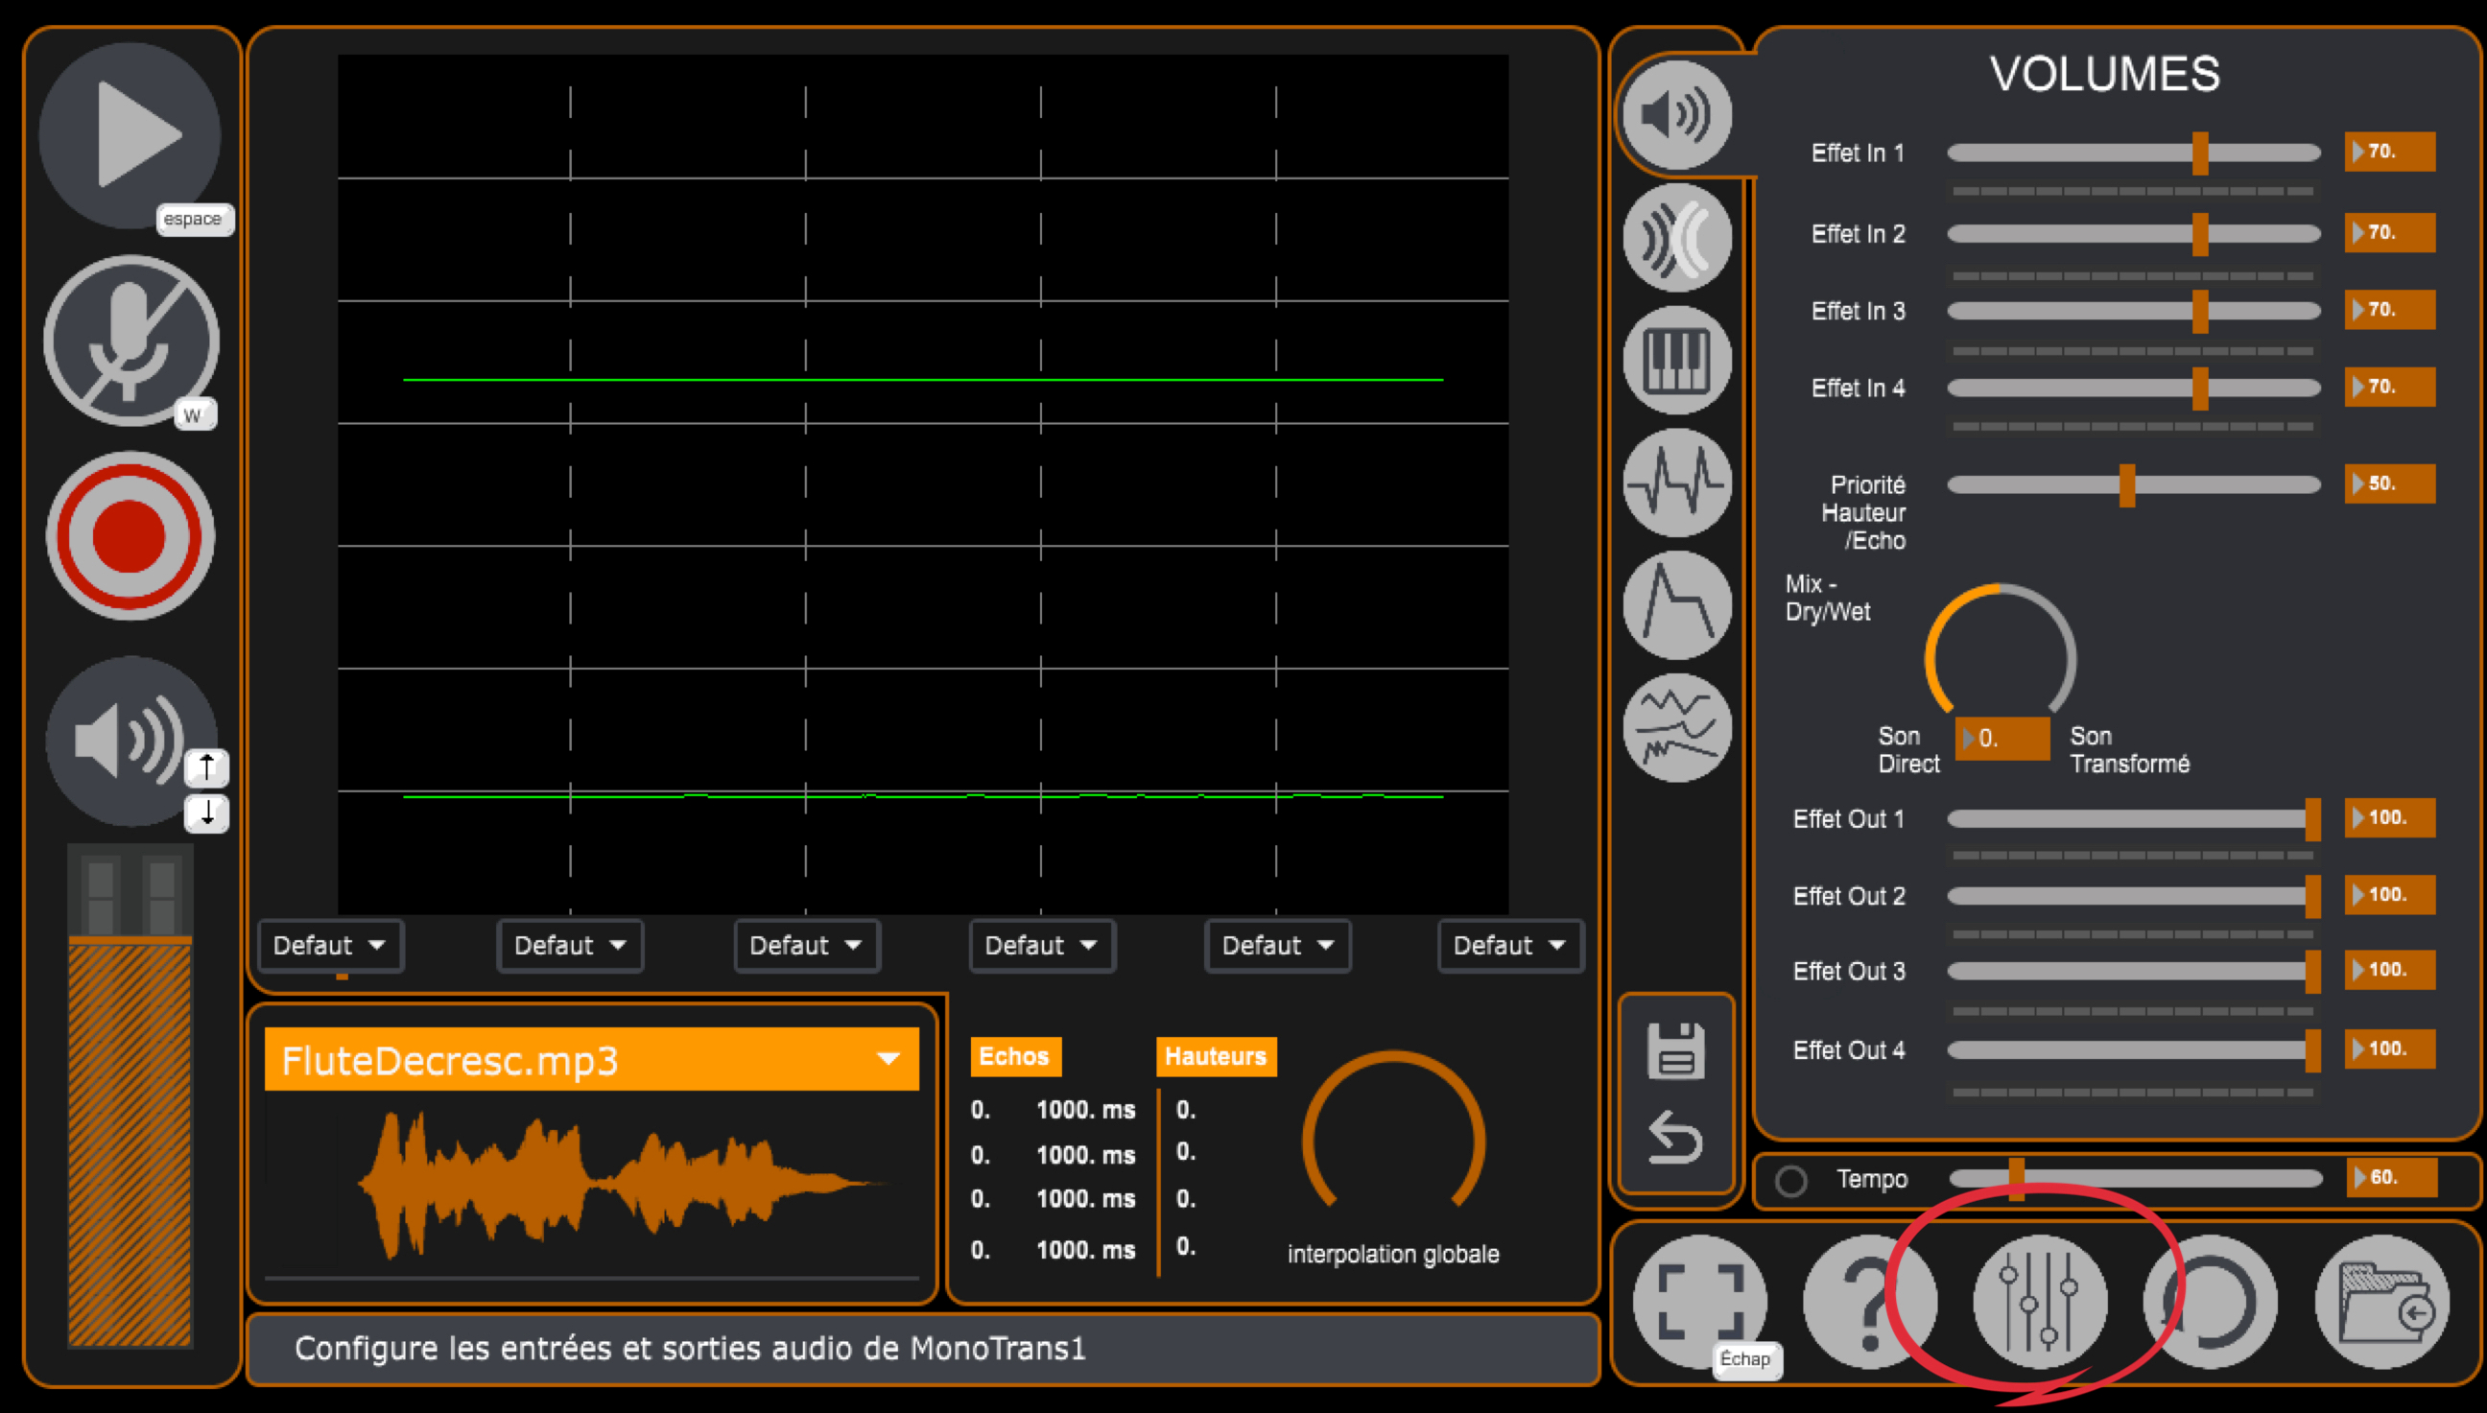Toggle the muted microphone input button

pos(130,341)
